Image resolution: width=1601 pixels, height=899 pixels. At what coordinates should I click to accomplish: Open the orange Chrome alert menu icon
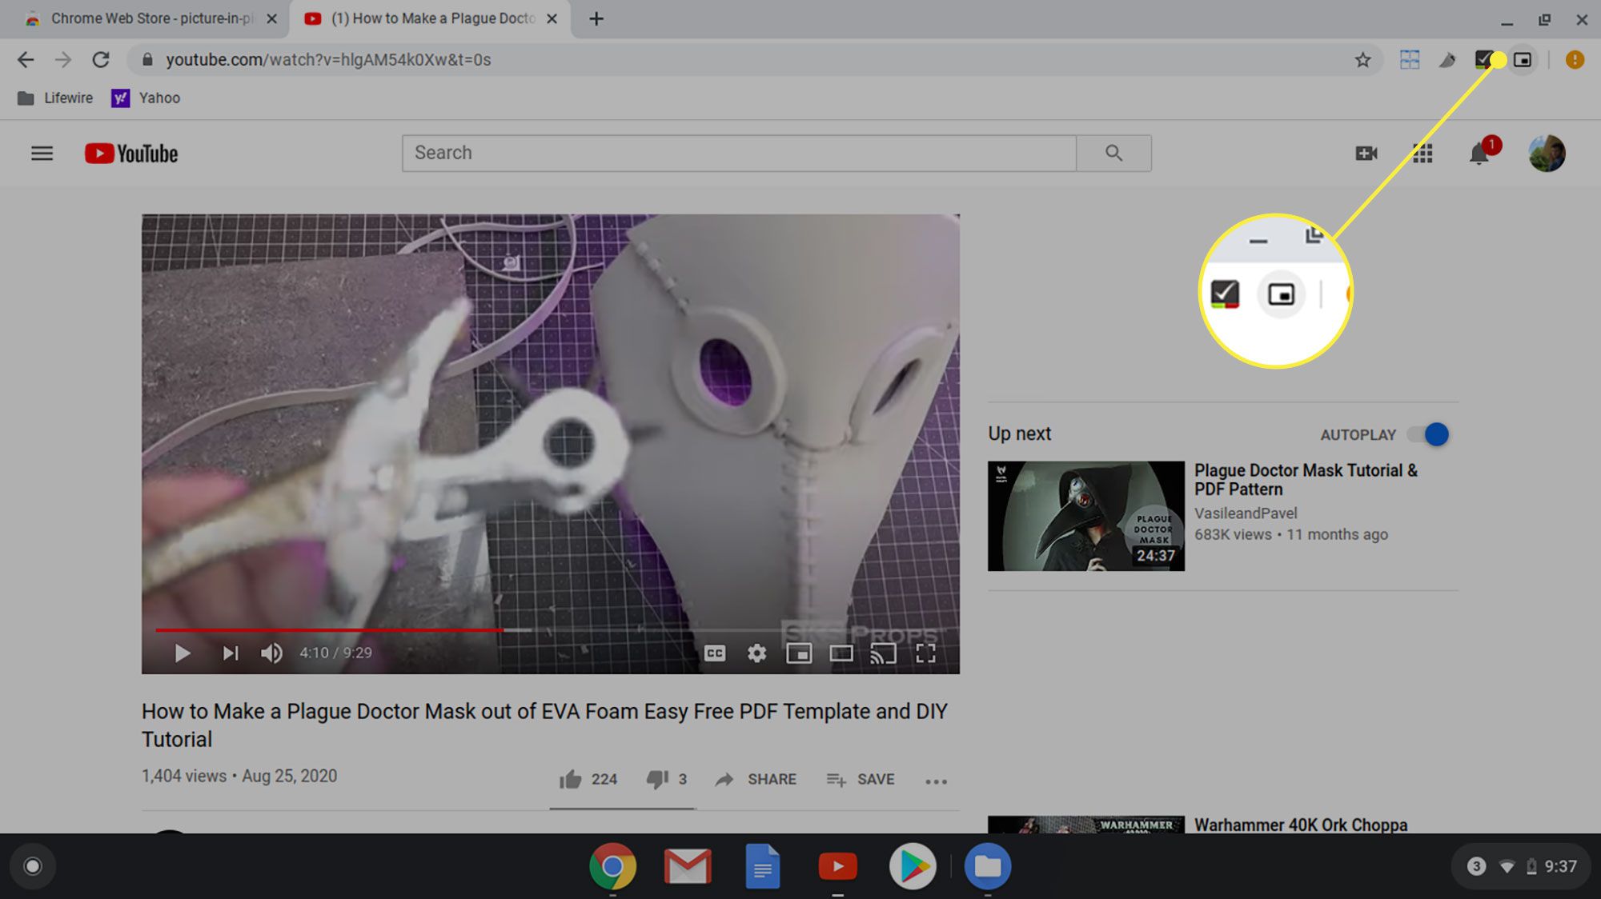click(1575, 60)
